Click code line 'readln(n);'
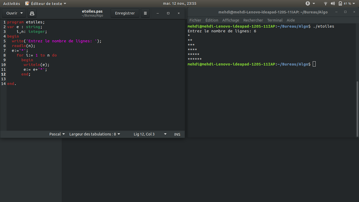 [23, 46]
